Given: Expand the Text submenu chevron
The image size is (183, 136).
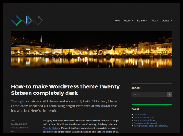Looking at the screenshot, I should (x=158, y=20).
